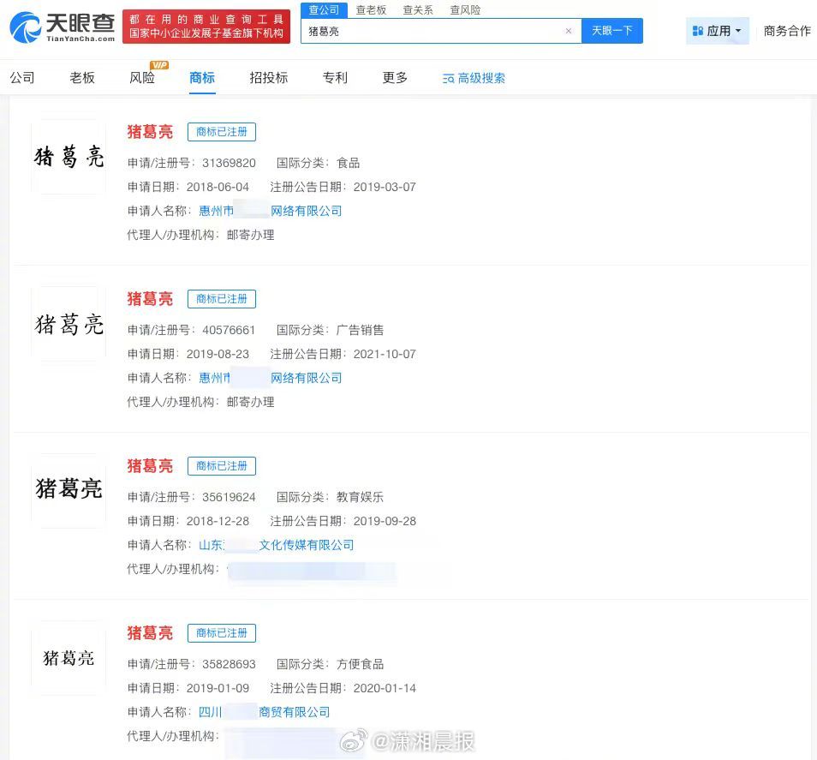
Task: Switch to the 查老板 search tab
Action: tap(371, 10)
